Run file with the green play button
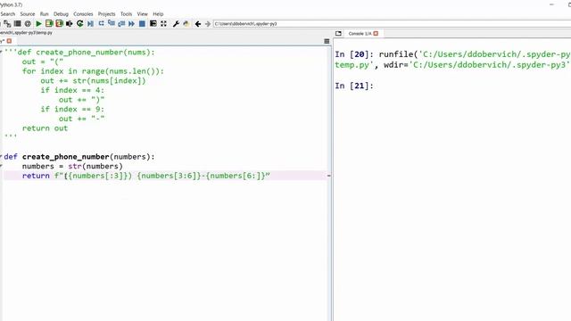Image resolution: width=571 pixels, height=321 pixels. (x=38, y=24)
